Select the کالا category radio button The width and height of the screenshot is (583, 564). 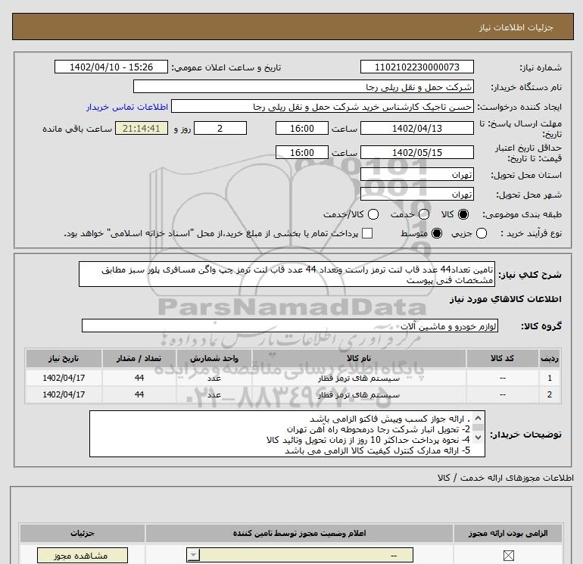coord(463,214)
